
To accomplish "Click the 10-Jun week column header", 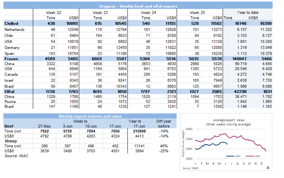I will (x=91, y=126).
